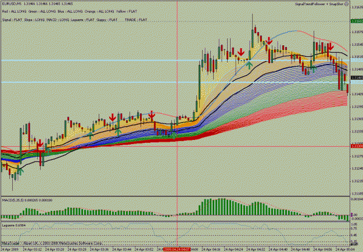Viewport: 363px width, 252px height.
Task: Select the 'Red : ALL LONG' status text
Action: point(14,12)
